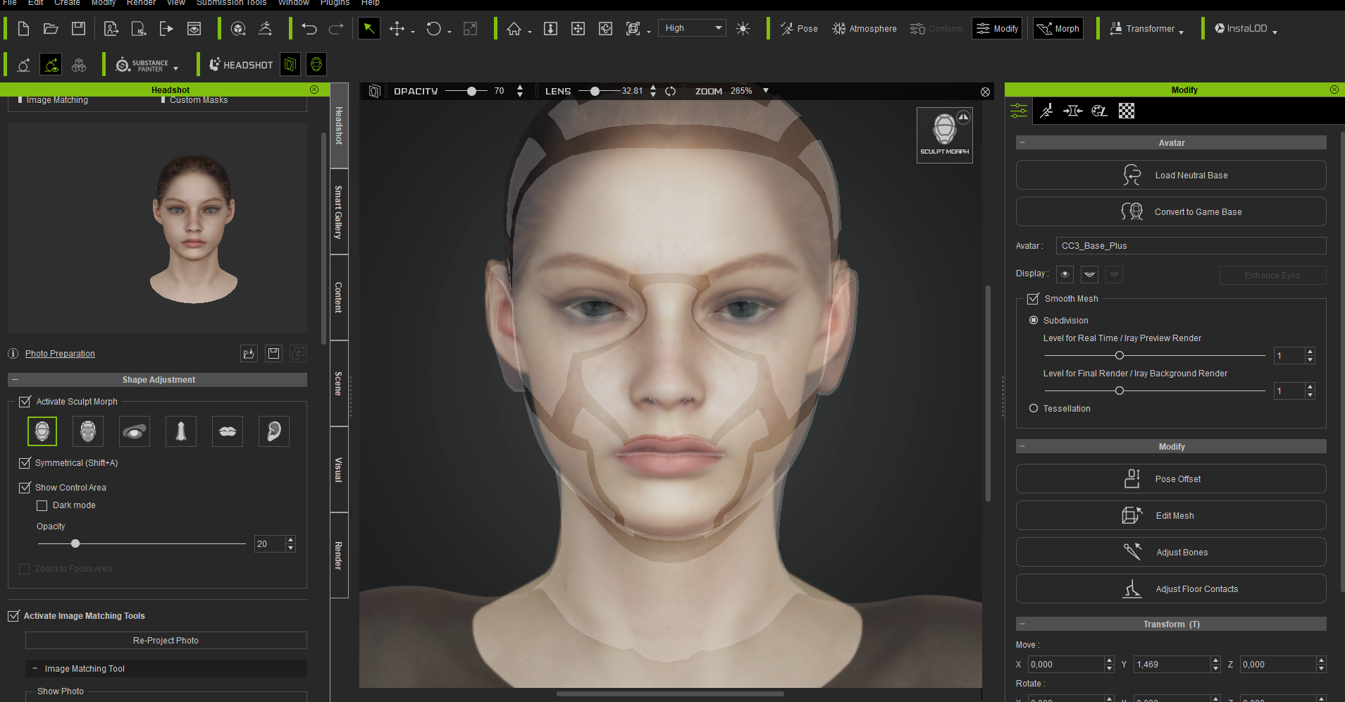The height and width of the screenshot is (702, 1345).
Task: Select the full face sculpt region icon
Action: pyautogui.click(x=88, y=431)
